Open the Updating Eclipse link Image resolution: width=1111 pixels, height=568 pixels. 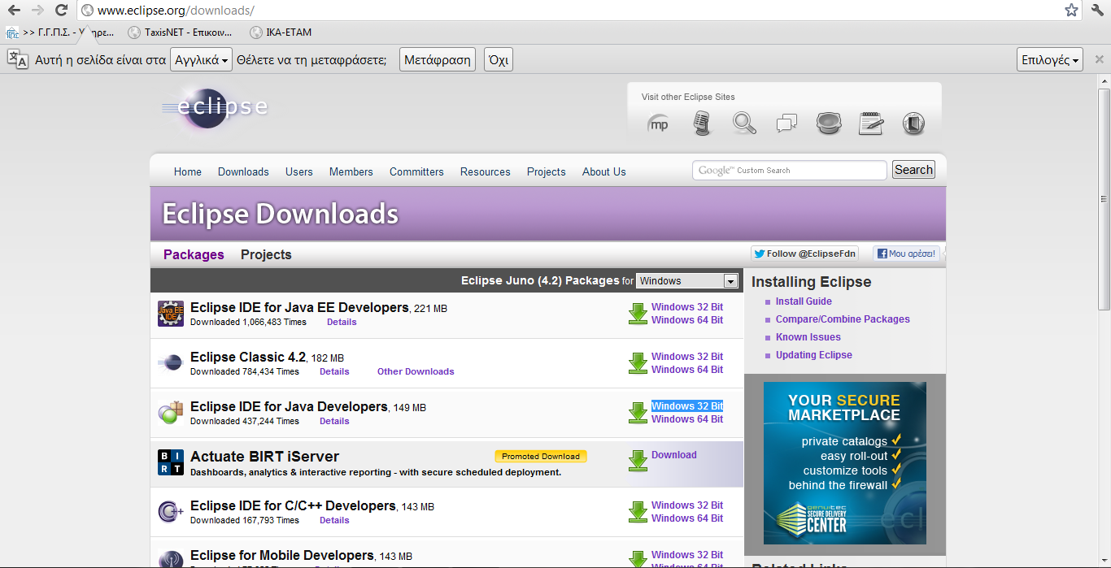coord(814,355)
